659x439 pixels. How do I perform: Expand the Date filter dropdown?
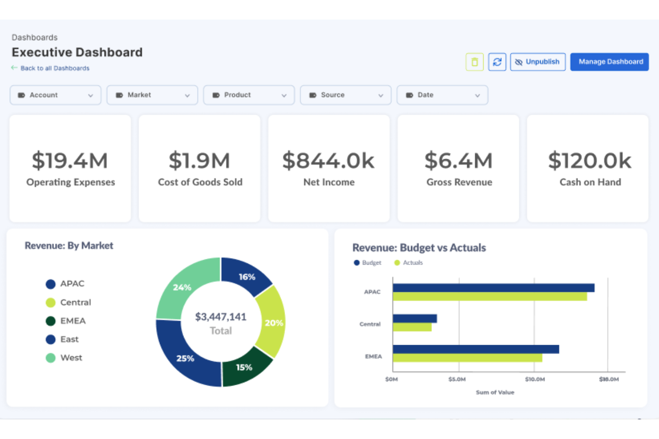pyautogui.click(x=442, y=95)
